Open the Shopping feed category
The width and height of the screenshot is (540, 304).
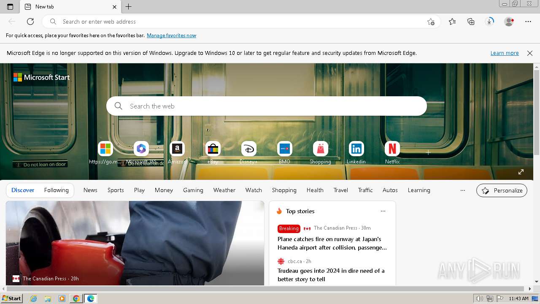click(284, 190)
